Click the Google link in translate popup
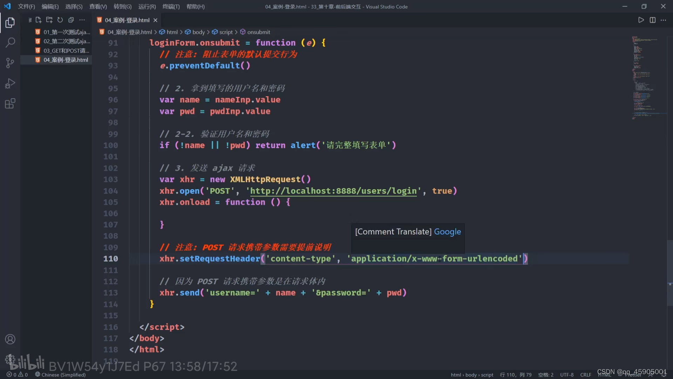 tap(447, 232)
